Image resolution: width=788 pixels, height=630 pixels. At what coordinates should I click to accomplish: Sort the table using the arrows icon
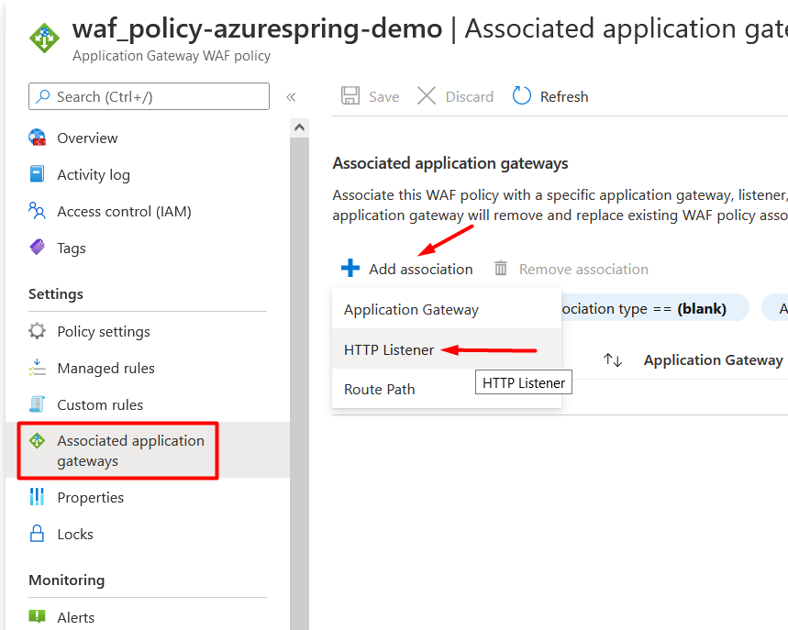[x=613, y=359]
